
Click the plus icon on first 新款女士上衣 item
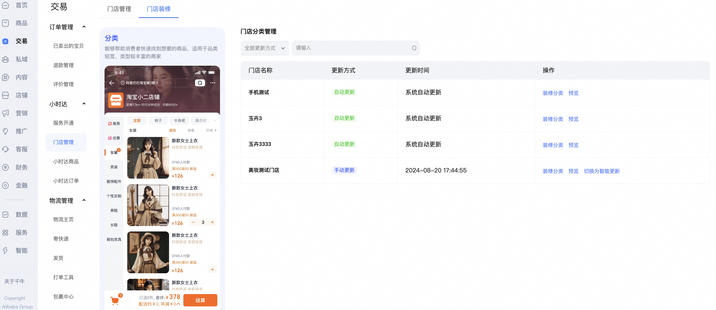point(212,175)
